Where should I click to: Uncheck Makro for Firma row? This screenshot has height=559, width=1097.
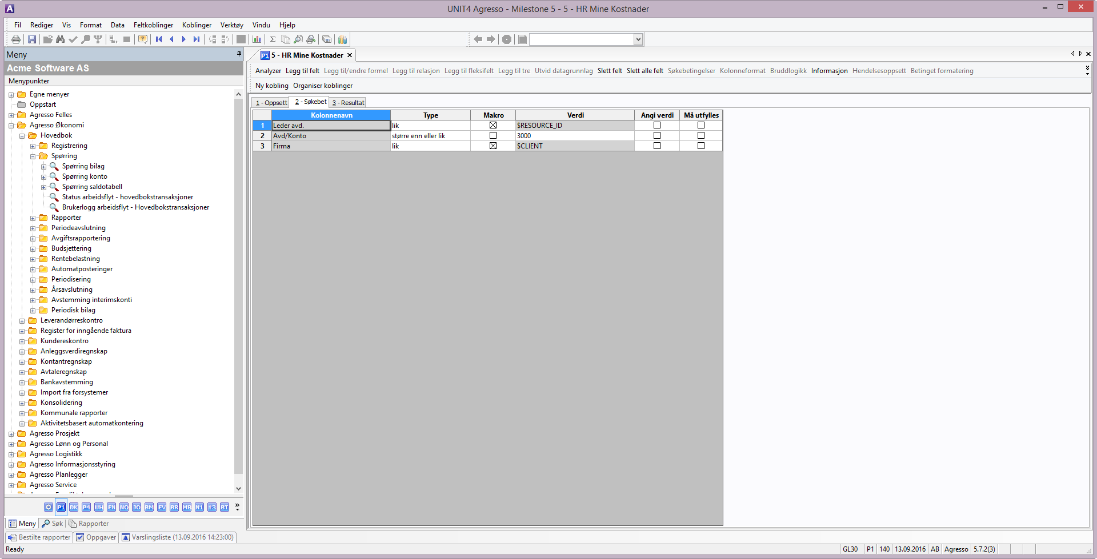[493, 146]
